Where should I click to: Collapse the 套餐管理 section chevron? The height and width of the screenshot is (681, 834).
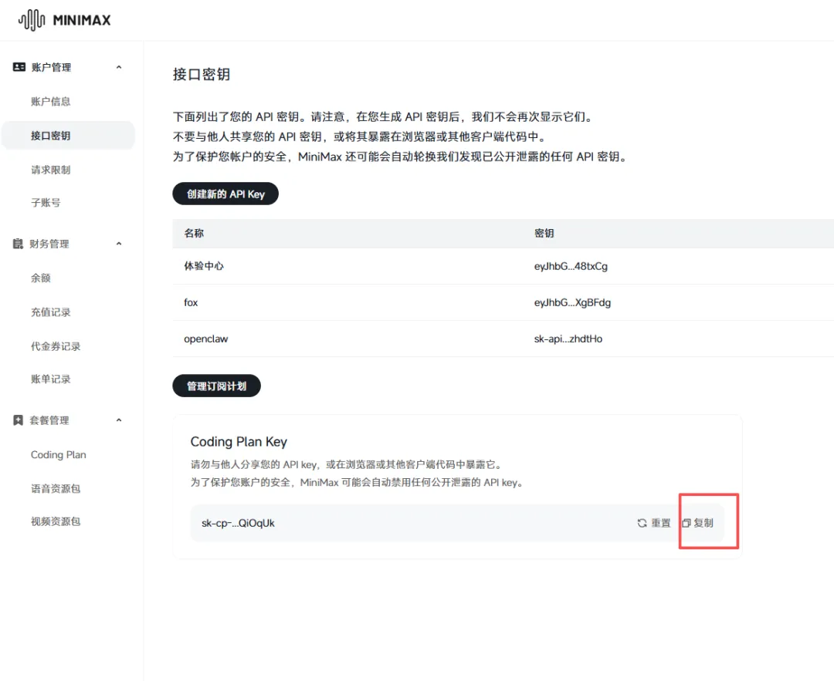(x=119, y=420)
